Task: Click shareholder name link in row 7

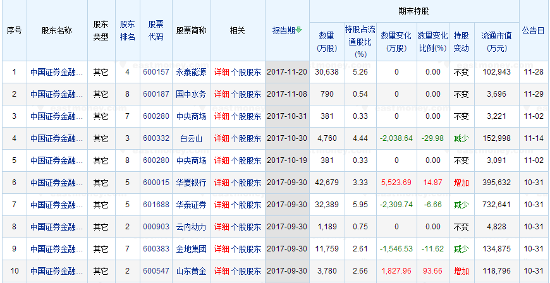Action: 57,205
